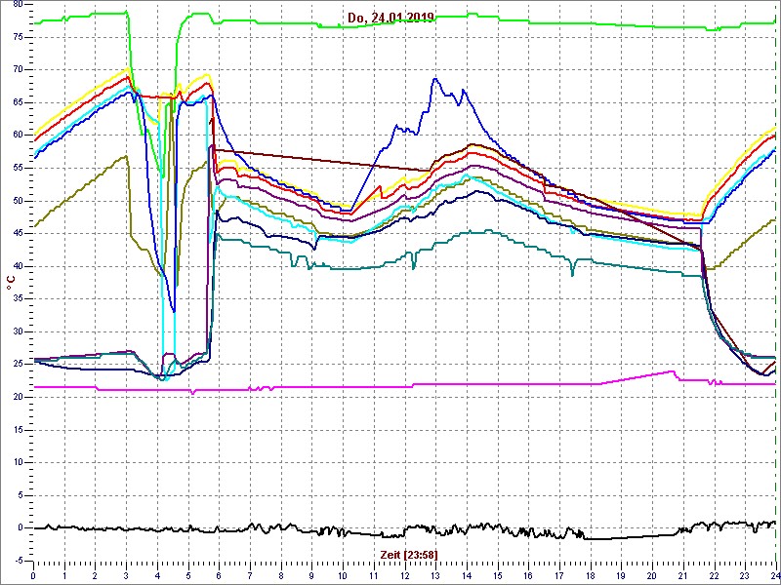This screenshot has height=585, width=781.
Task: Click hour 2 on the time axis
Action: [95, 575]
